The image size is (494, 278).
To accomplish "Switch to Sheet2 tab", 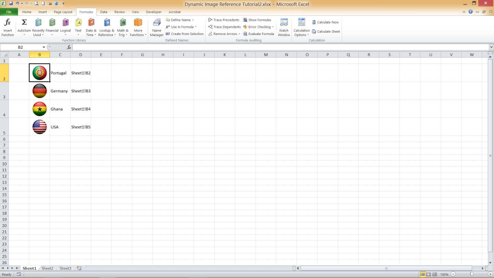I will click(47, 268).
